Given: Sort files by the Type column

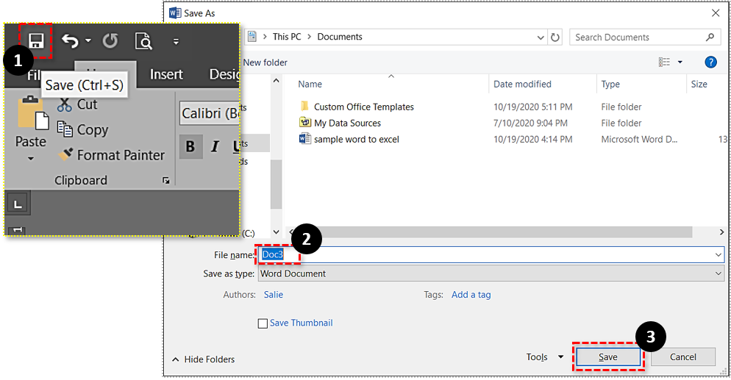Looking at the screenshot, I should 610,85.
